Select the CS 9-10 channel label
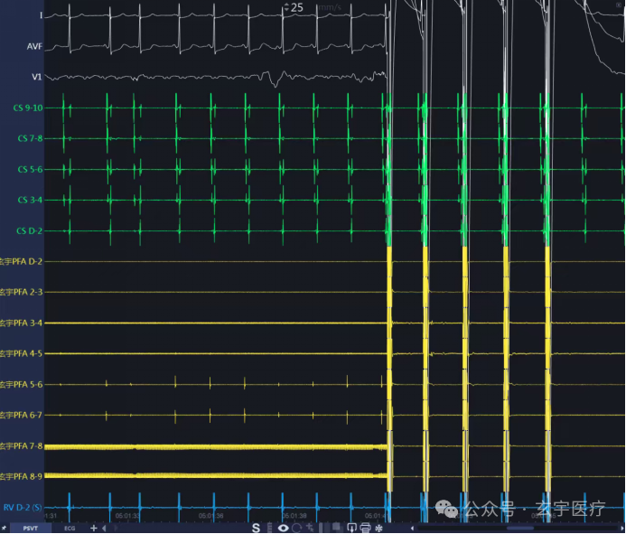Image resolution: width=626 pixels, height=534 pixels. coord(27,108)
